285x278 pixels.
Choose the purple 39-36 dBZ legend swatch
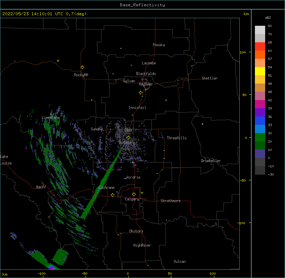click(260, 112)
